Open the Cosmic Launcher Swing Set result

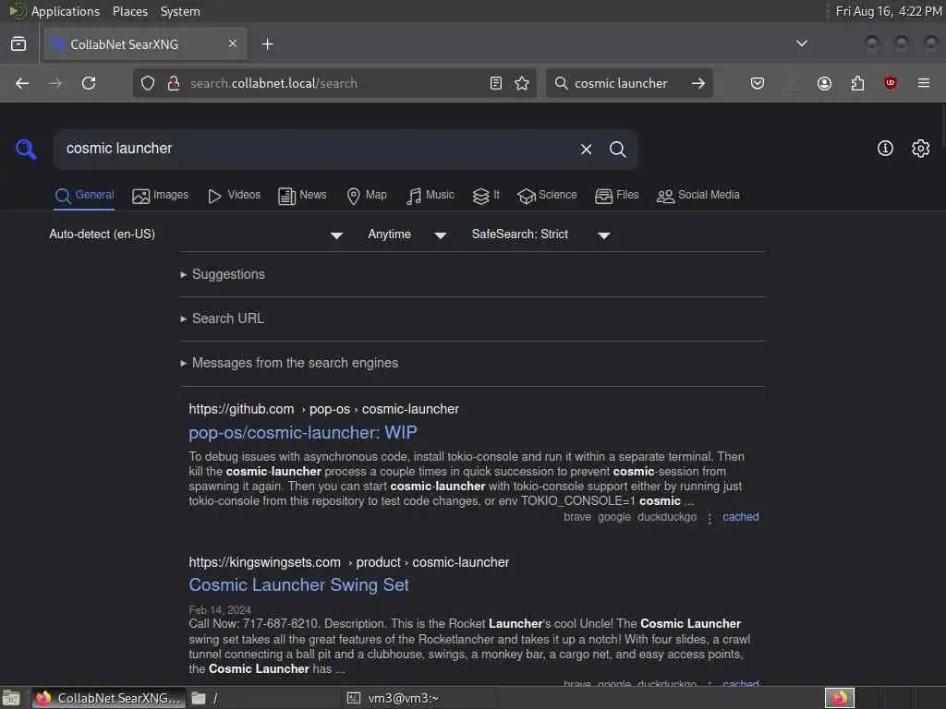pyautogui.click(x=298, y=584)
